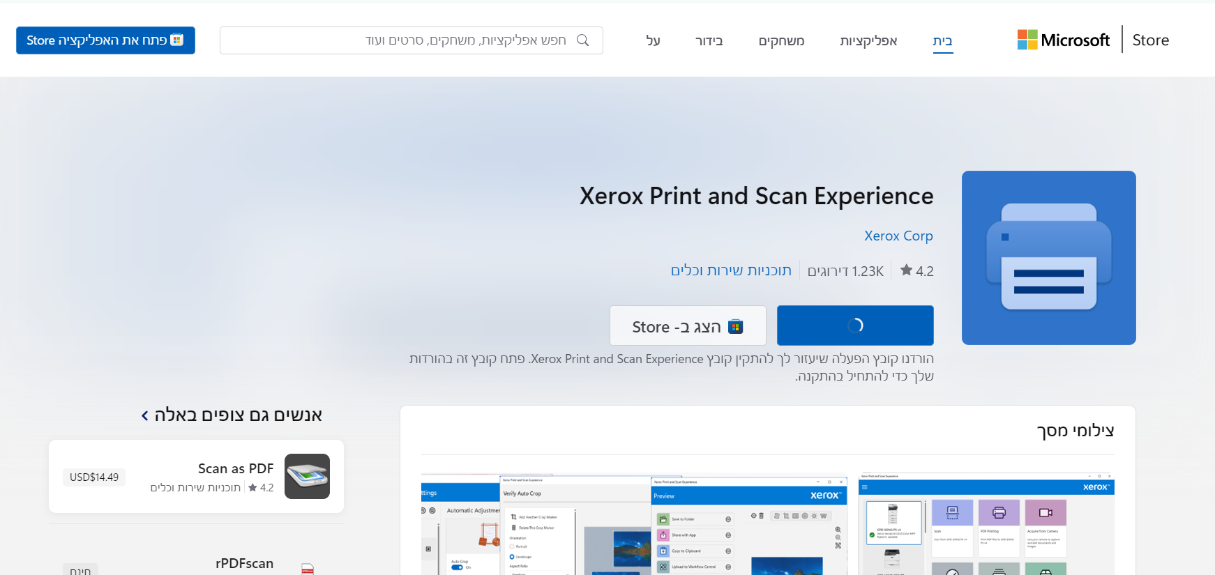Open the Scan as PDF app icon

[307, 476]
